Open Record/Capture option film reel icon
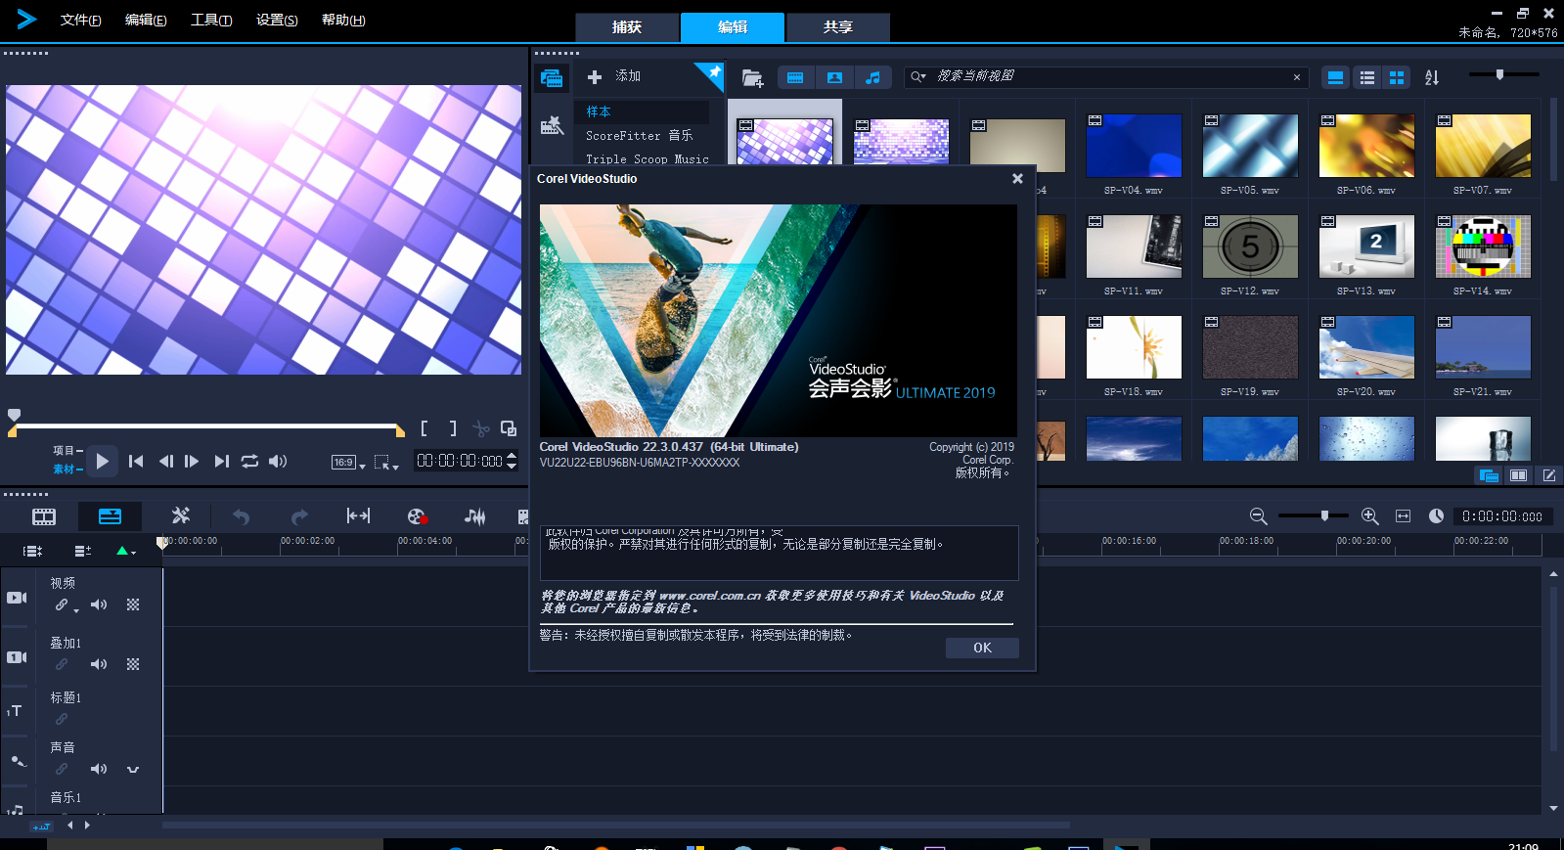 417,516
